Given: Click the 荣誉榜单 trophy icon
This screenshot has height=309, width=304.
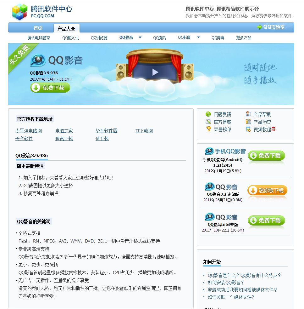Looking at the screenshot, I should (209, 129).
